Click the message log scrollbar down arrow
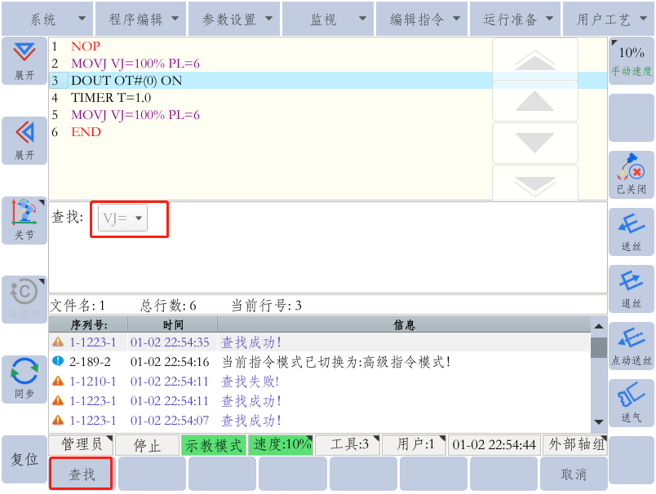The width and height of the screenshot is (656, 494). click(599, 422)
